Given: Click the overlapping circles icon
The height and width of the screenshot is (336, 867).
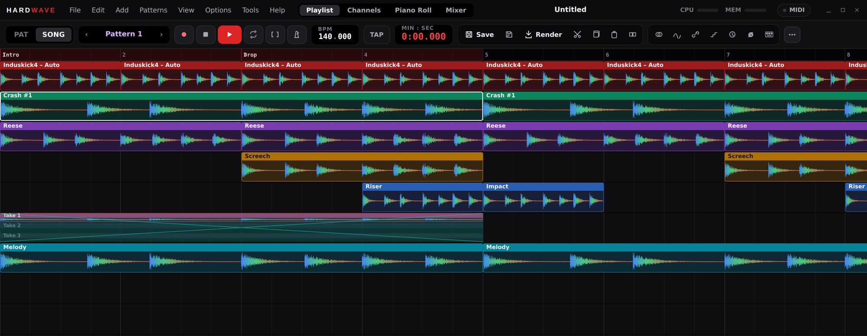Looking at the screenshot, I should click(x=659, y=35).
